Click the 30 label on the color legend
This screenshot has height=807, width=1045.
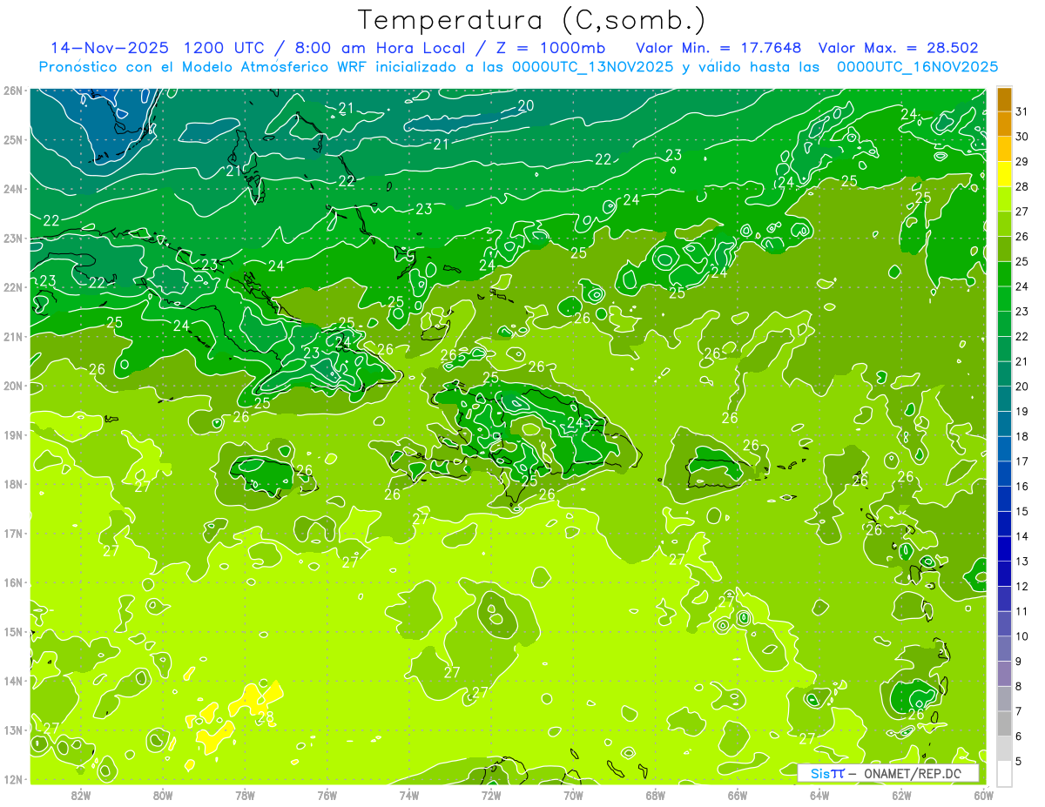pyautogui.click(x=1021, y=136)
